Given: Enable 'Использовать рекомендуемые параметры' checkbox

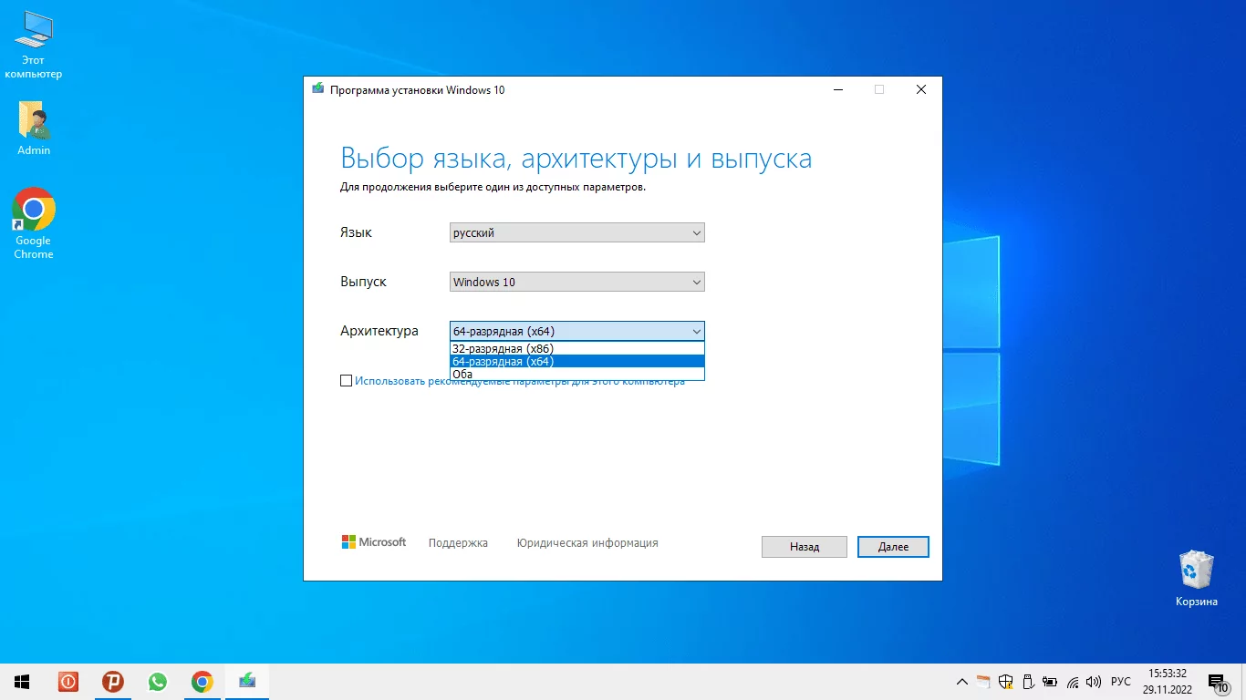Looking at the screenshot, I should click(346, 381).
